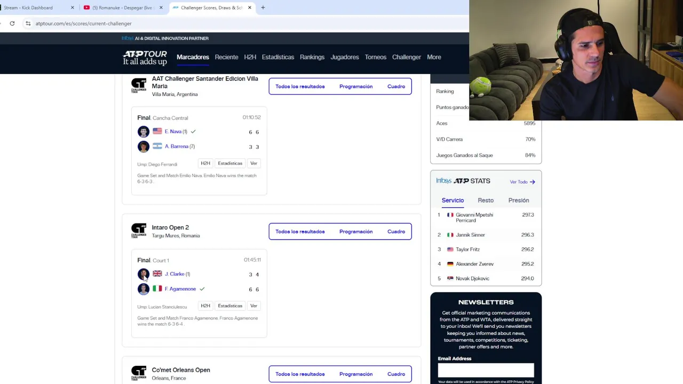Click Ver Todo link in ATP Stats
Image resolution: width=683 pixels, height=384 pixels.
[x=522, y=182]
